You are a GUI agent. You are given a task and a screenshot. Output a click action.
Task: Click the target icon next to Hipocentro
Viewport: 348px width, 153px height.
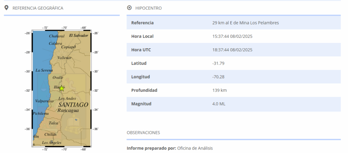[129, 8]
